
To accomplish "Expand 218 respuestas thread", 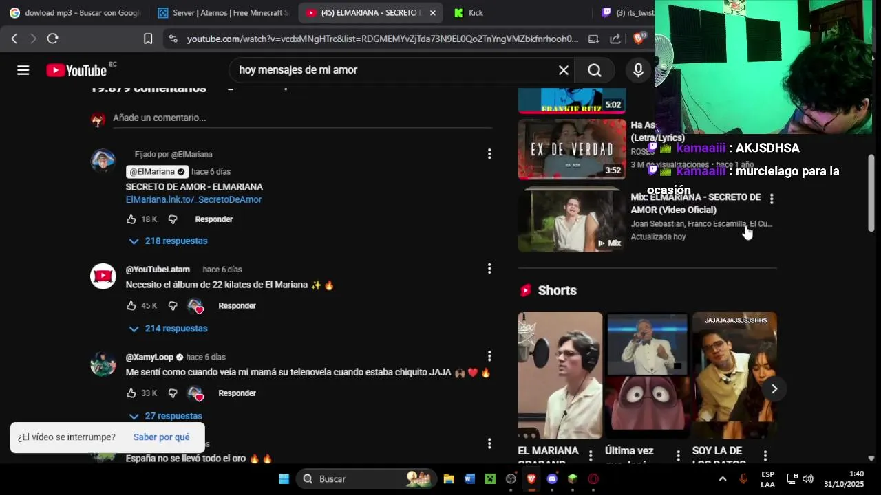I will coord(169,241).
